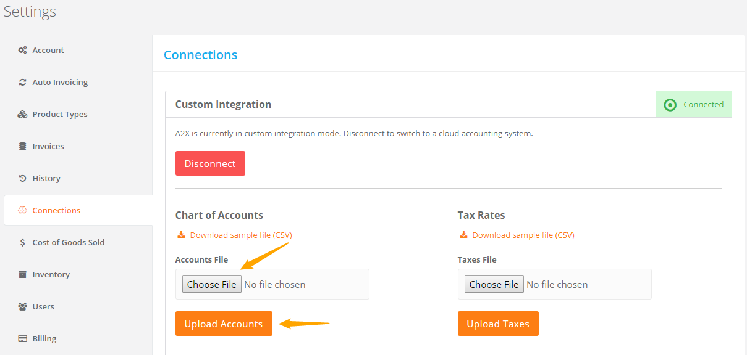Select the Account gear icon in sidebar
The width and height of the screenshot is (747, 355).
click(22, 50)
